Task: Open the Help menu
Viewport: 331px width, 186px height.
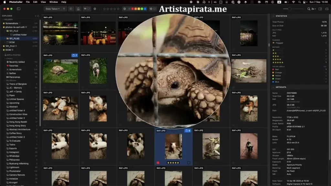Action: point(64,2)
